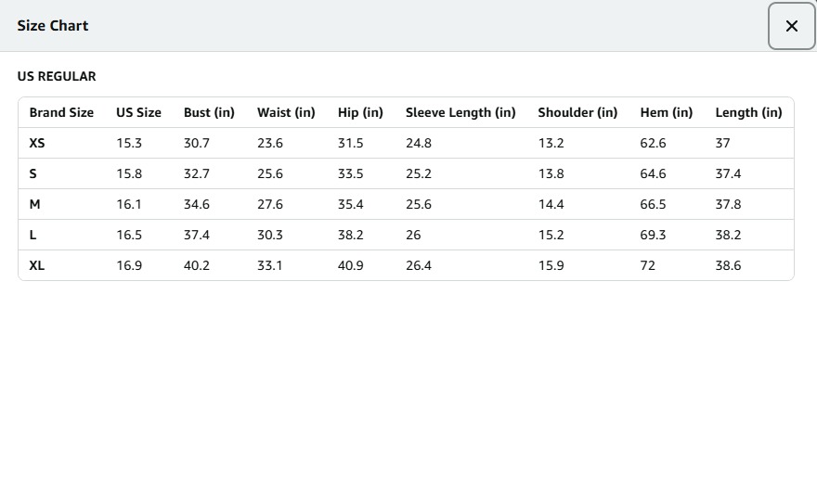
Task: Click the Hem (in) column header
Action: (x=666, y=112)
